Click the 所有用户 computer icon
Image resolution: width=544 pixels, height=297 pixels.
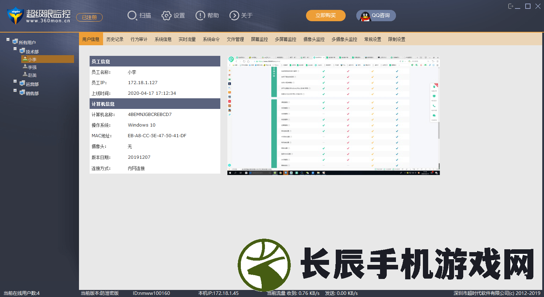(15, 42)
